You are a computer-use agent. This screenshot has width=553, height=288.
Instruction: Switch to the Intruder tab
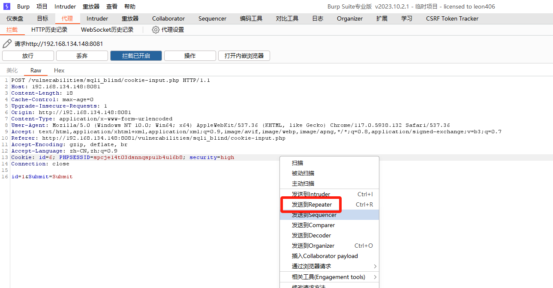(x=97, y=18)
